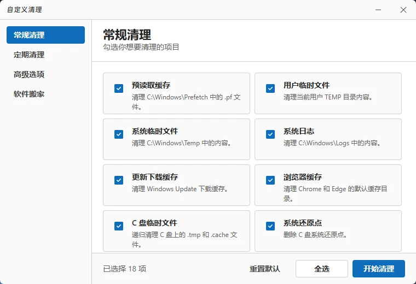The width and height of the screenshot is (416, 284).
Task: Select the 常规清理 sidebar tab
Action: tap(45, 35)
